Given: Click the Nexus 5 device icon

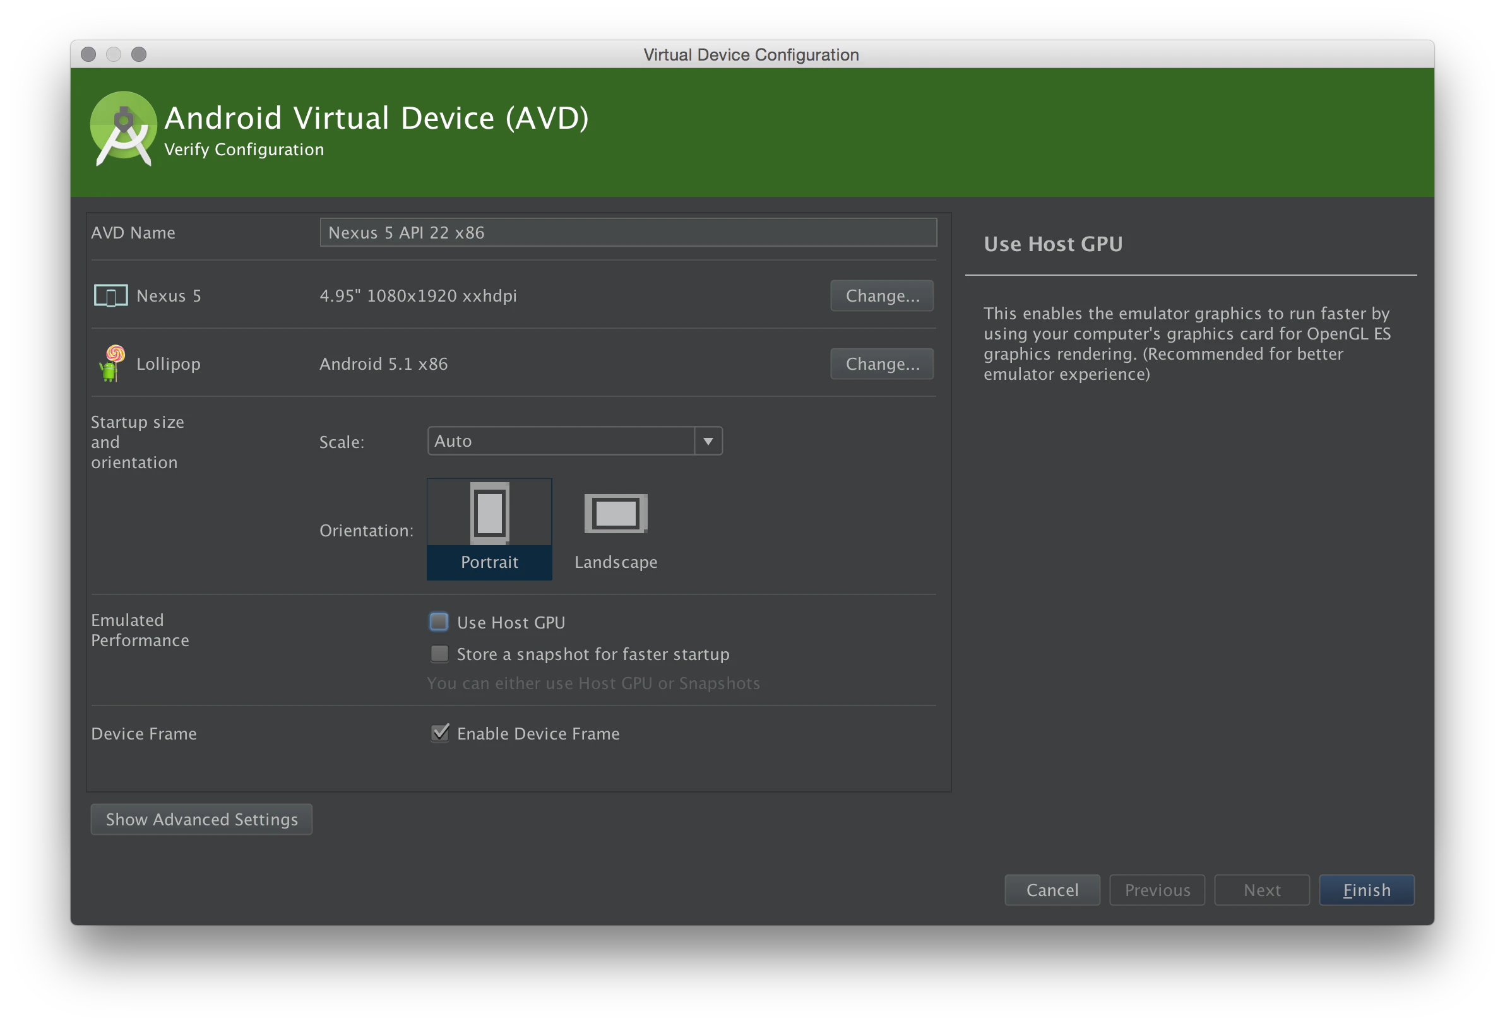Looking at the screenshot, I should pyautogui.click(x=110, y=296).
